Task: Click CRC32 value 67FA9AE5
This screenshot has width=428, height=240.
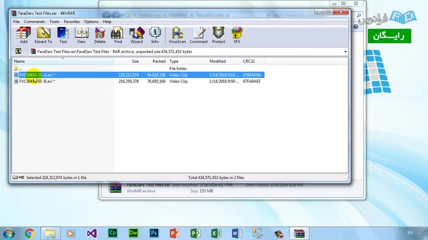Action: [252, 81]
